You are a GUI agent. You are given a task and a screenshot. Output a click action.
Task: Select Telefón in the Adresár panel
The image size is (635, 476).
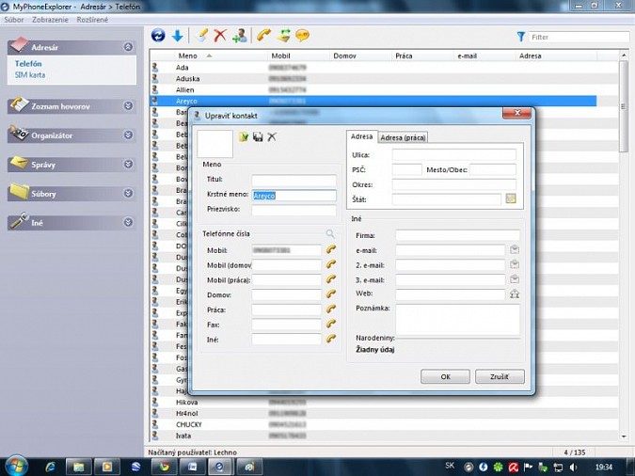point(28,64)
